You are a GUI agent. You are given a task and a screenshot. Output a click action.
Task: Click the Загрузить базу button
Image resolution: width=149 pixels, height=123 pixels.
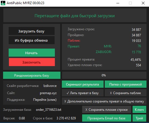click(31, 31)
